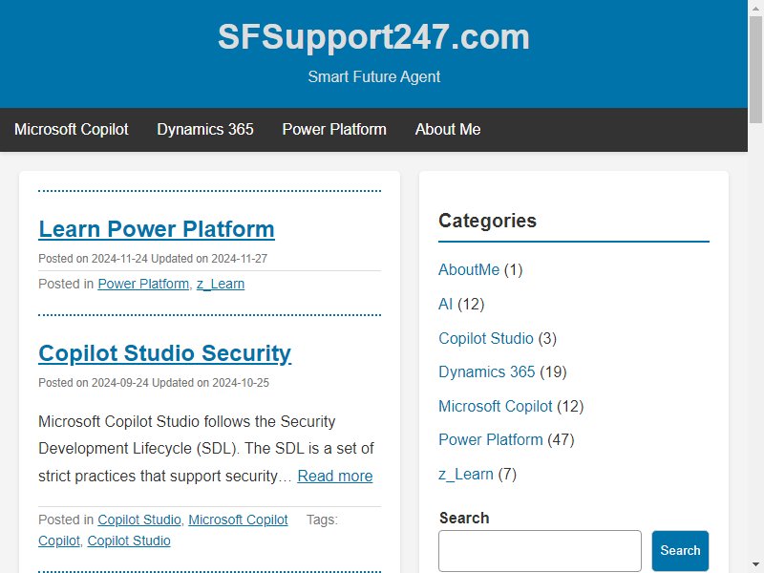Click Power Platform category under Learn post
The image size is (764, 573).
pos(143,284)
